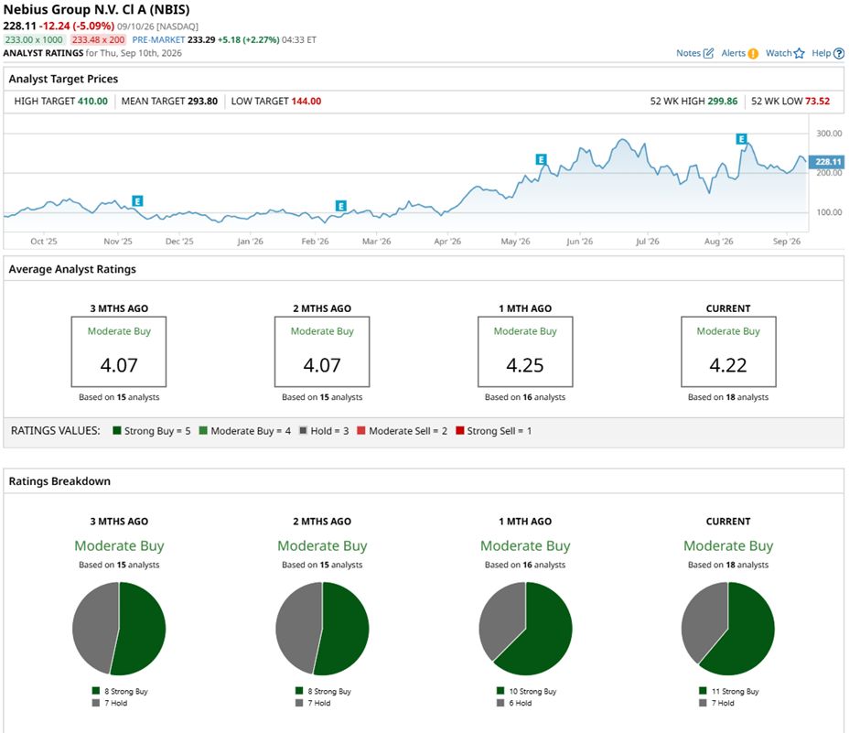Click the 228.11 current price label on chart

pos(826,162)
